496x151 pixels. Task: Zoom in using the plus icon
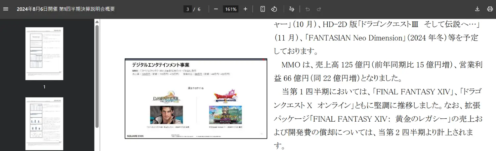coord(245,9)
